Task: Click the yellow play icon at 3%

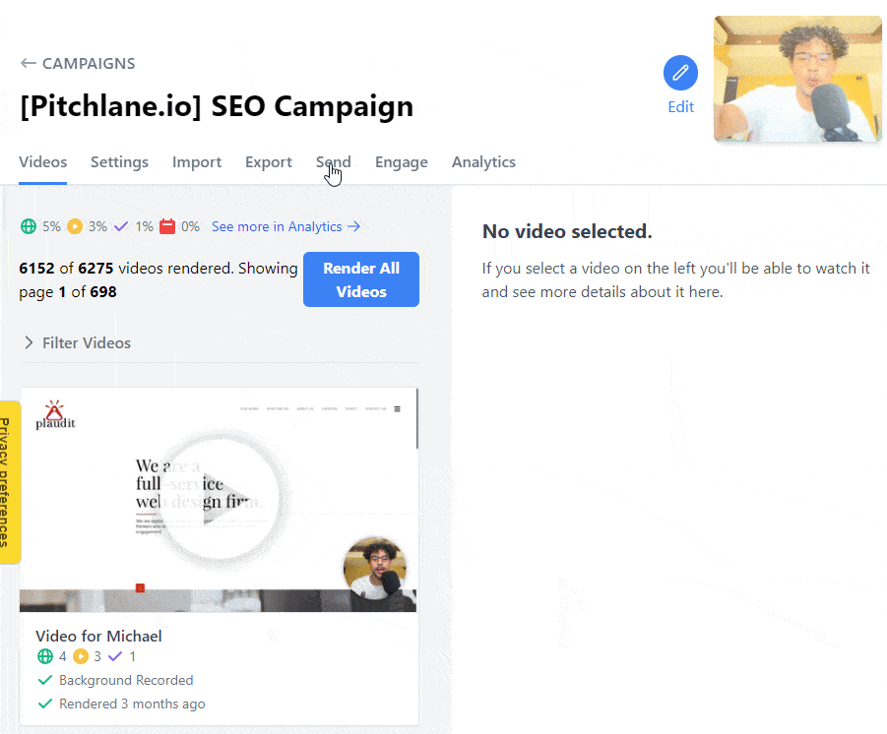Action: pyautogui.click(x=75, y=226)
